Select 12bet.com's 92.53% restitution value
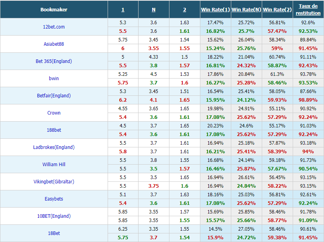This screenshot has width=324, height=242. 308,31
